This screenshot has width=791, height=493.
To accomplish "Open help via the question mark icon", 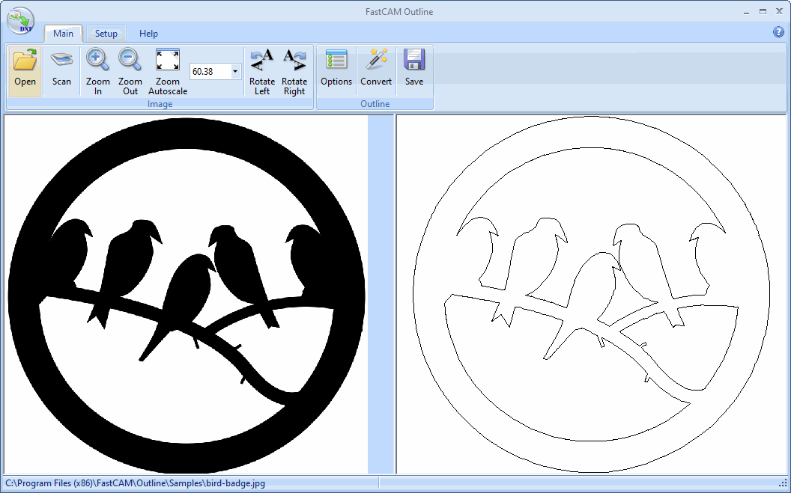I will 777,33.
